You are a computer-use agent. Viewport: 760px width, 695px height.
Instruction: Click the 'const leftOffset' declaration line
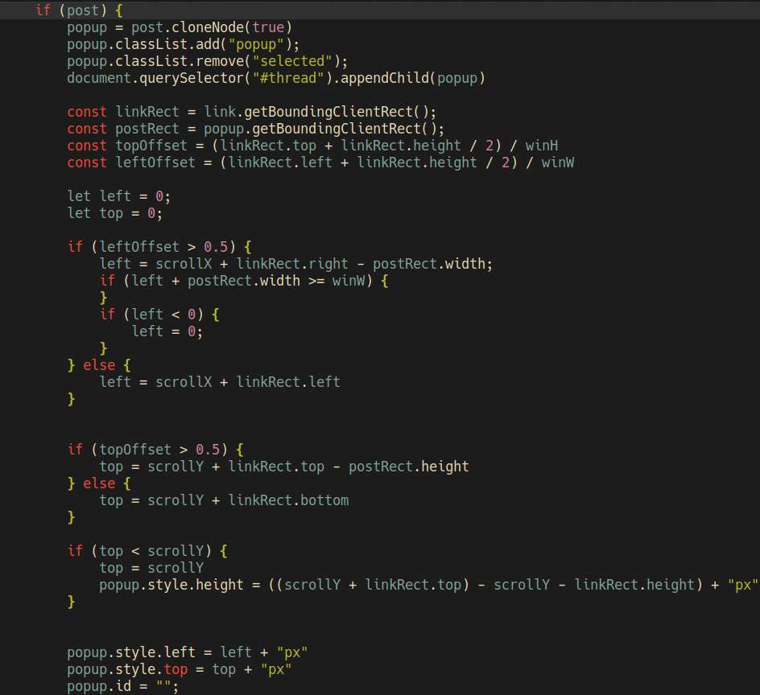[x=320, y=162]
